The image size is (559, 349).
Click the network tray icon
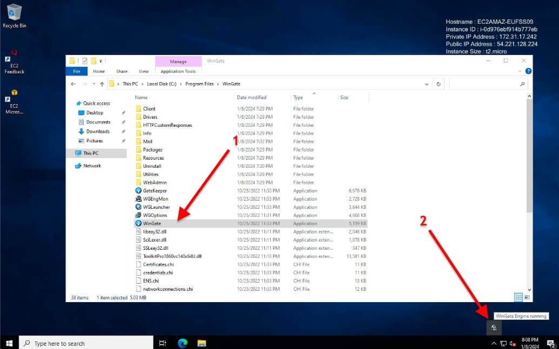[x=503, y=344]
